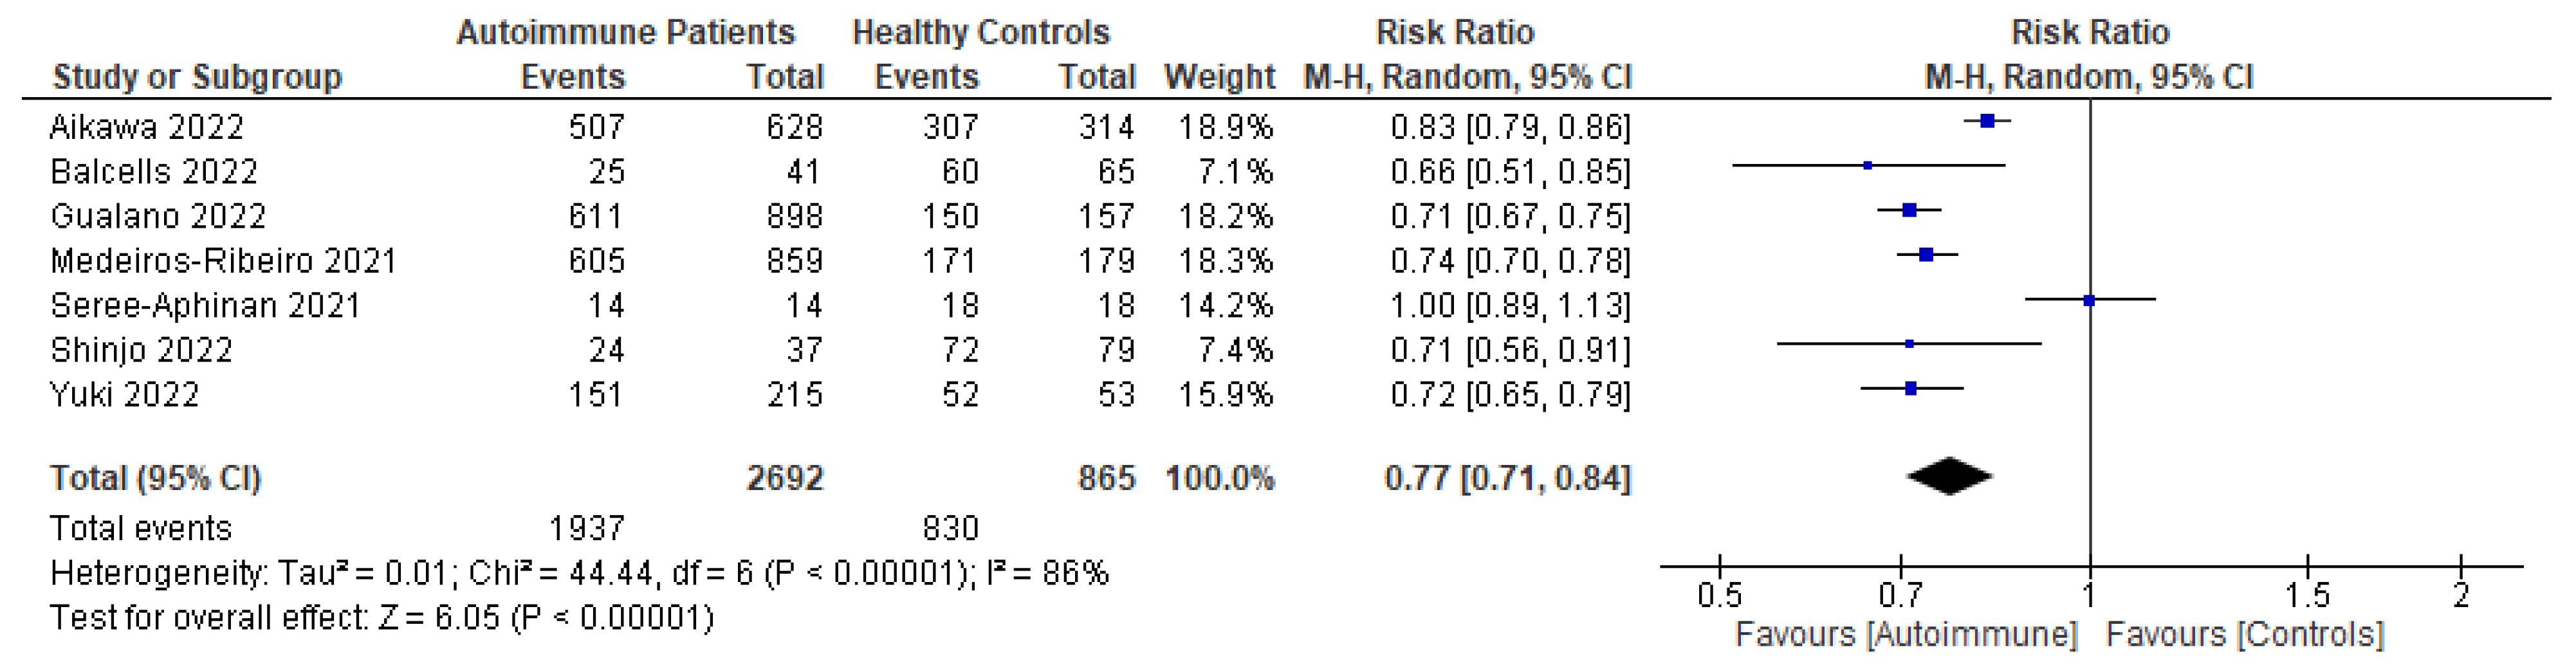The width and height of the screenshot is (2576, 665).
Task: Click the 0.5 tick label on the axis
Action: point(1719,596)
